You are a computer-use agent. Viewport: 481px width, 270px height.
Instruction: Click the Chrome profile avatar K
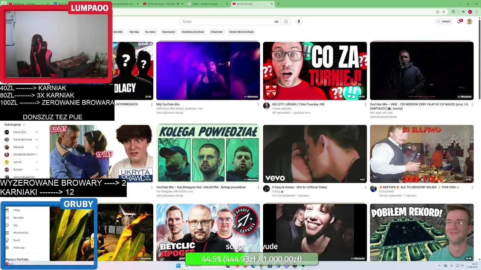pyautogui.click(x=470, y=12)
